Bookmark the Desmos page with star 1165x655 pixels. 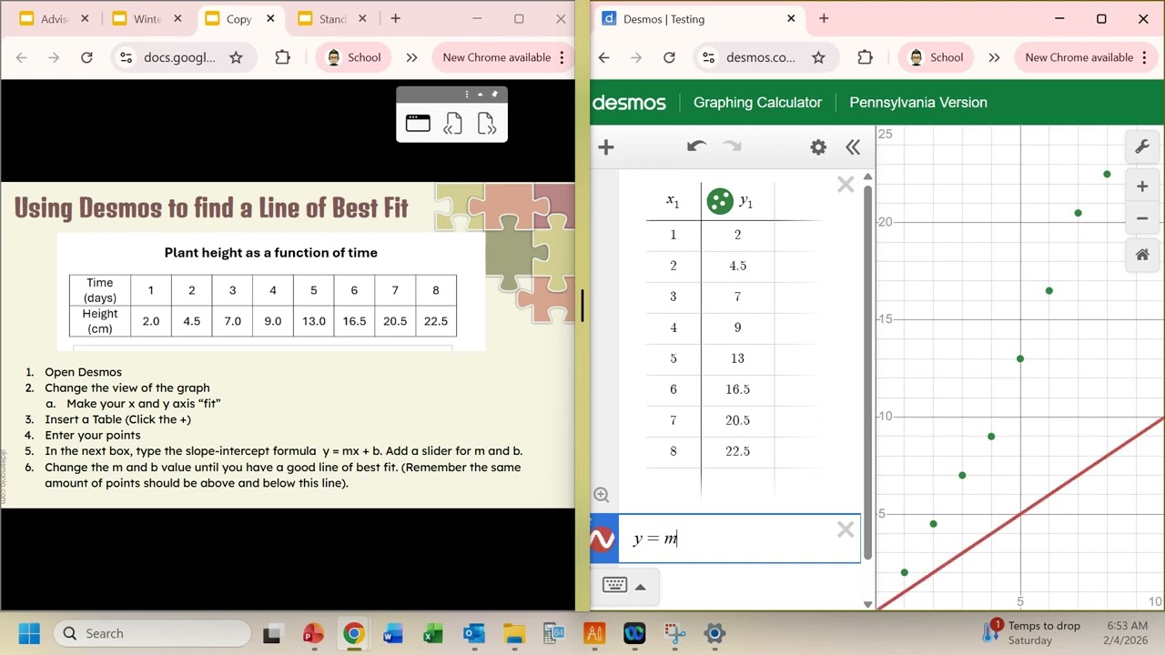pos(818,57)
